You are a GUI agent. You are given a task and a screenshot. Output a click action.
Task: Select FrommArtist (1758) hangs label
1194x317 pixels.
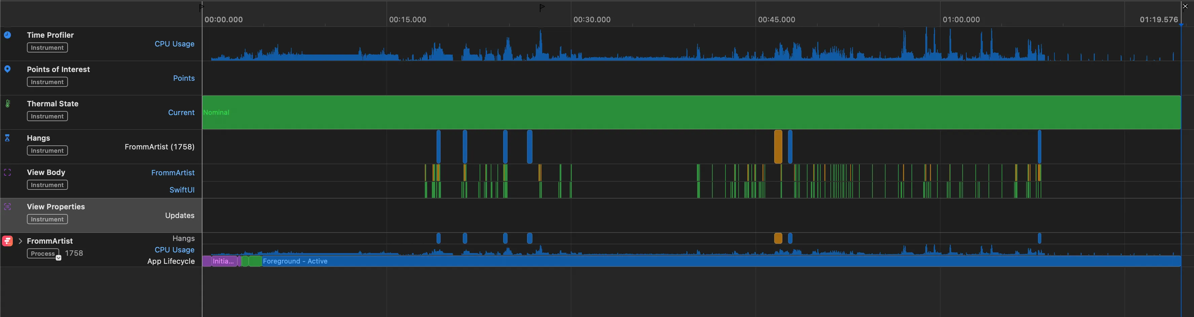(x=159, y=147)
